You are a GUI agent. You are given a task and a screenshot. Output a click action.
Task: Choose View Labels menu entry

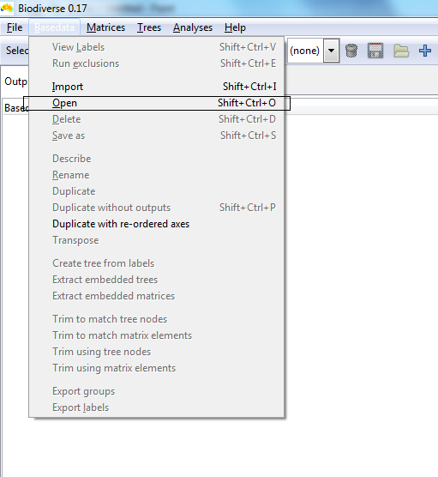pyautogui.click(x=157, y=47)
